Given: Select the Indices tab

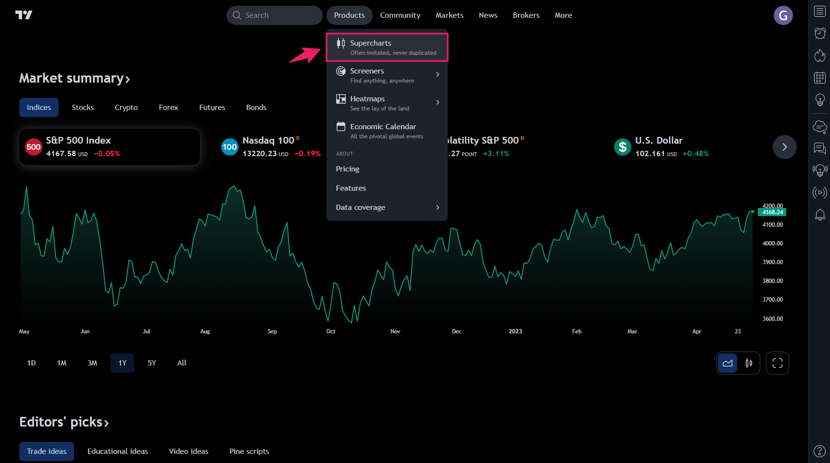Looking at the screenshot, I should (39, 108).
